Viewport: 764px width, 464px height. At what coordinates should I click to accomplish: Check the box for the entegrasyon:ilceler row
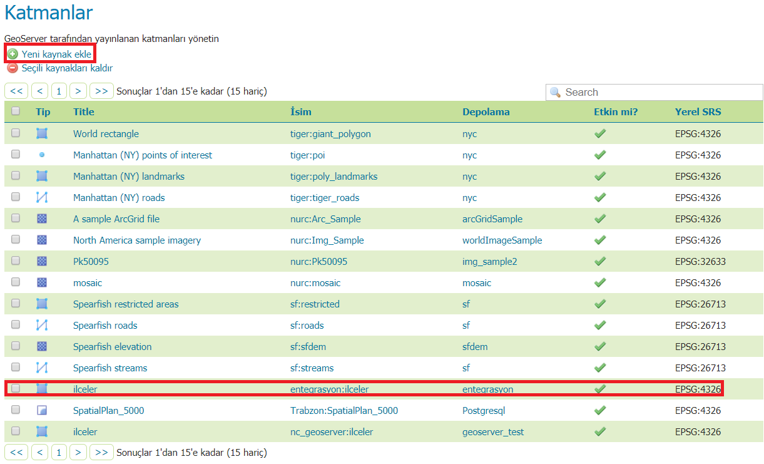pos(16,388)
